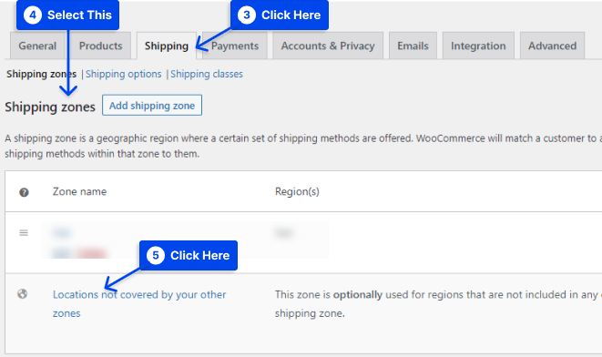Switch to the Products tab
This screenshot has height=357, width=602.
100,46
